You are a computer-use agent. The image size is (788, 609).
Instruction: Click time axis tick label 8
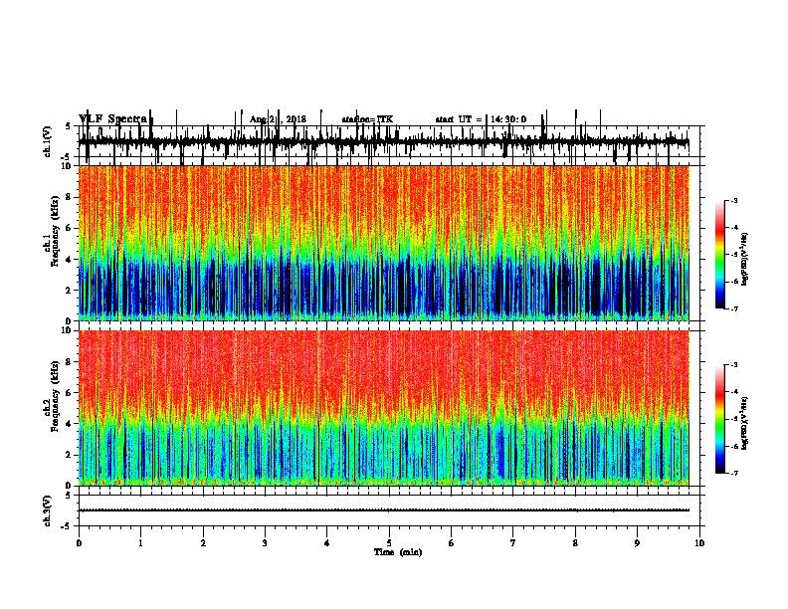[575, 543]
